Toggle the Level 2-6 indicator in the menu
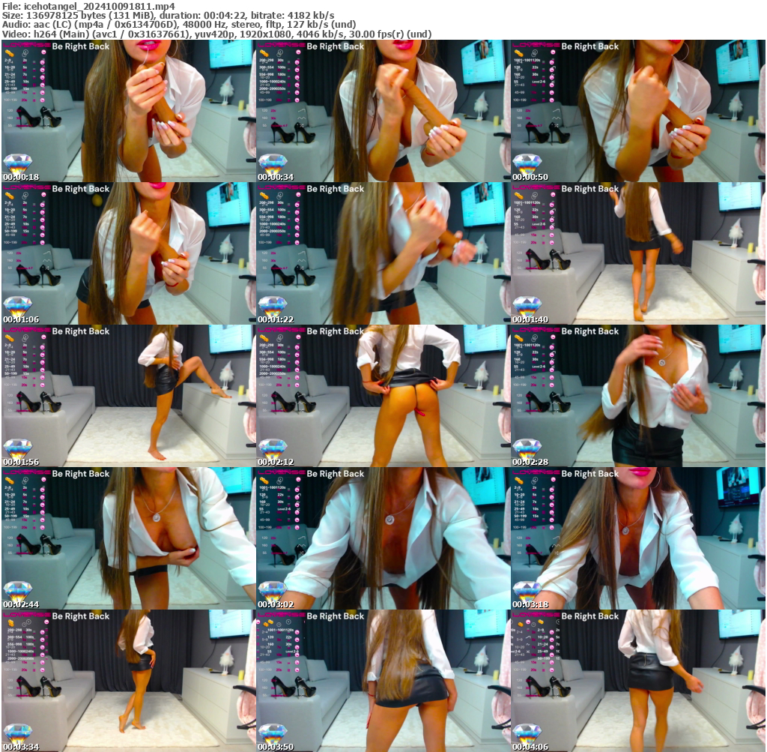Viewport: 767px width, 752px height. point(537,82)
